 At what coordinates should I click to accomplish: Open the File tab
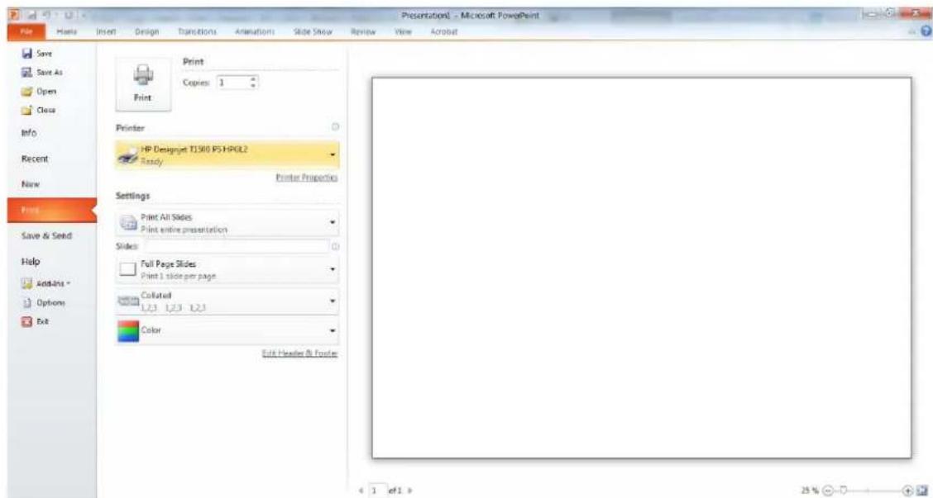26,31
